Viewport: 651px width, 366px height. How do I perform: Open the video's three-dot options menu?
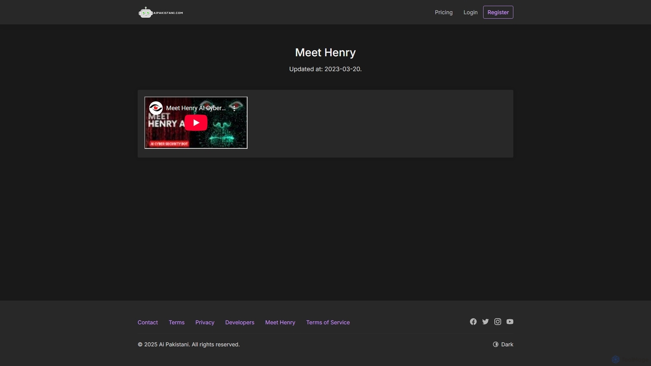coord(234,108)
